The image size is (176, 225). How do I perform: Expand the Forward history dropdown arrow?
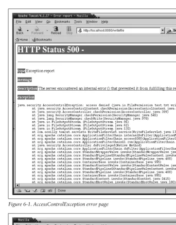coord(47,31)
